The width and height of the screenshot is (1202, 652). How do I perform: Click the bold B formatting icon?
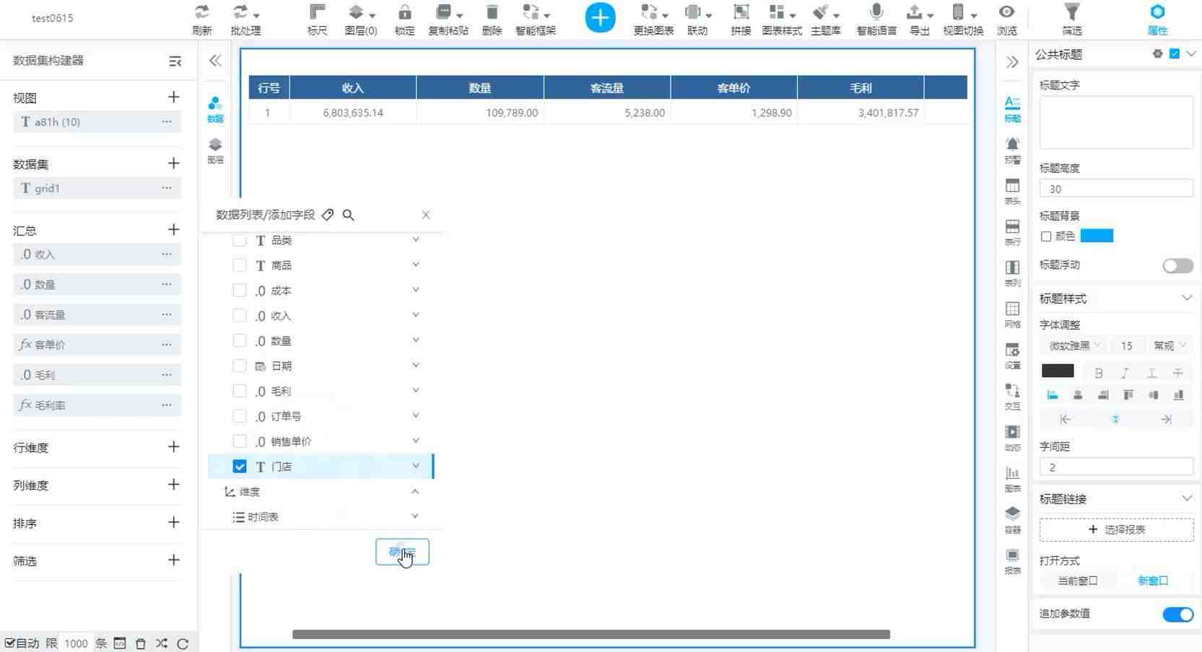[1099, 373]
